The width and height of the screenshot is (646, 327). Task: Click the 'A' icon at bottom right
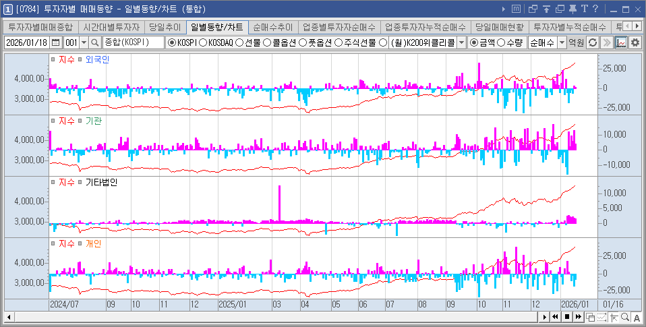[637, 317]
